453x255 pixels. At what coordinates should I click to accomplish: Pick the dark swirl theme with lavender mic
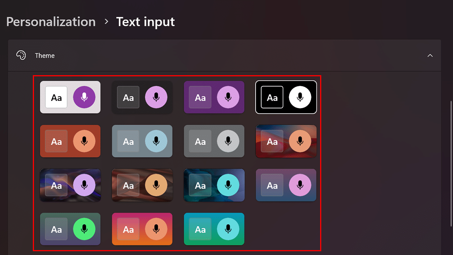(x=70, y=185)
